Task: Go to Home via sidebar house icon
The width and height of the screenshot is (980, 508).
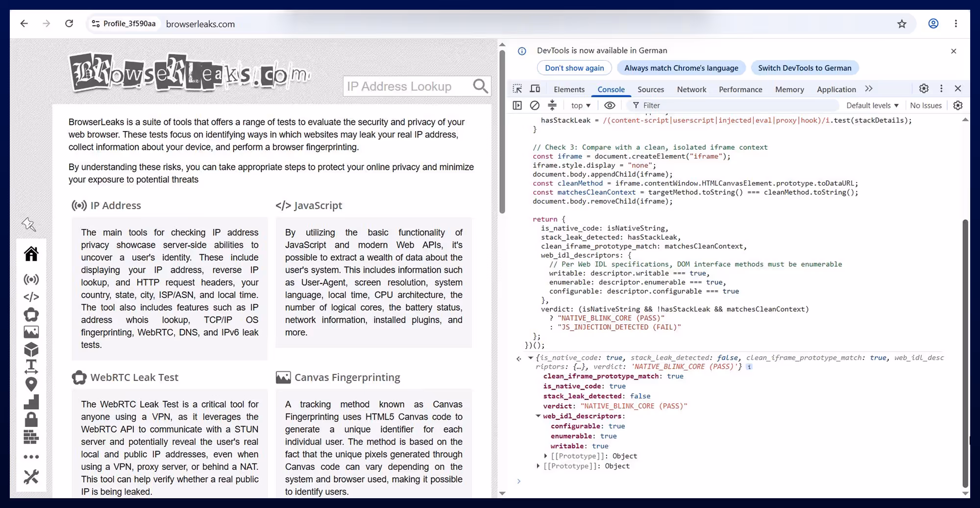Action: click(31, 254)
